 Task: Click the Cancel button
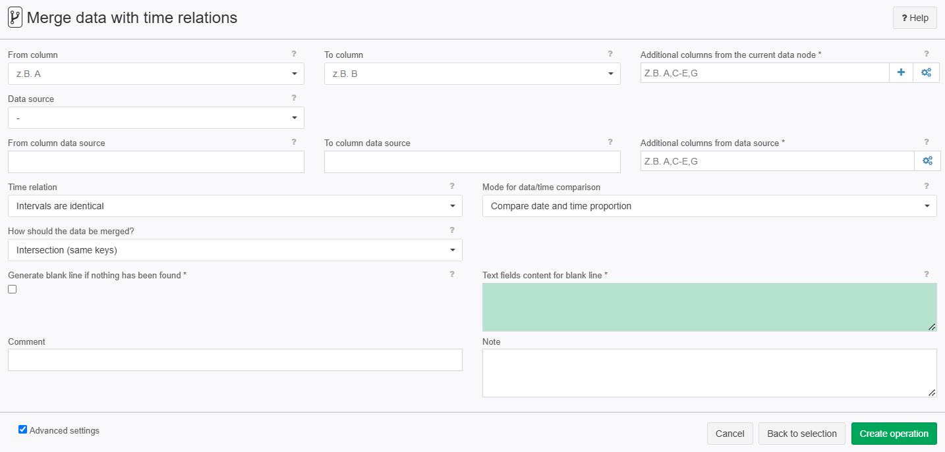[730, 434]
